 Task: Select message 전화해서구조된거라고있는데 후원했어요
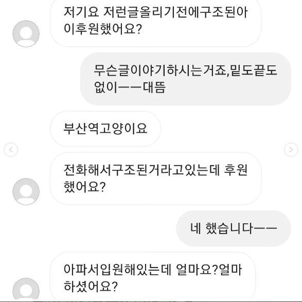[x=155, y=179]
